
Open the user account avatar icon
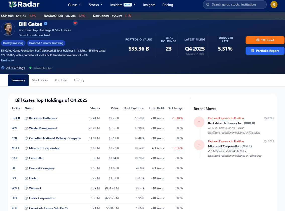(274, 5)
